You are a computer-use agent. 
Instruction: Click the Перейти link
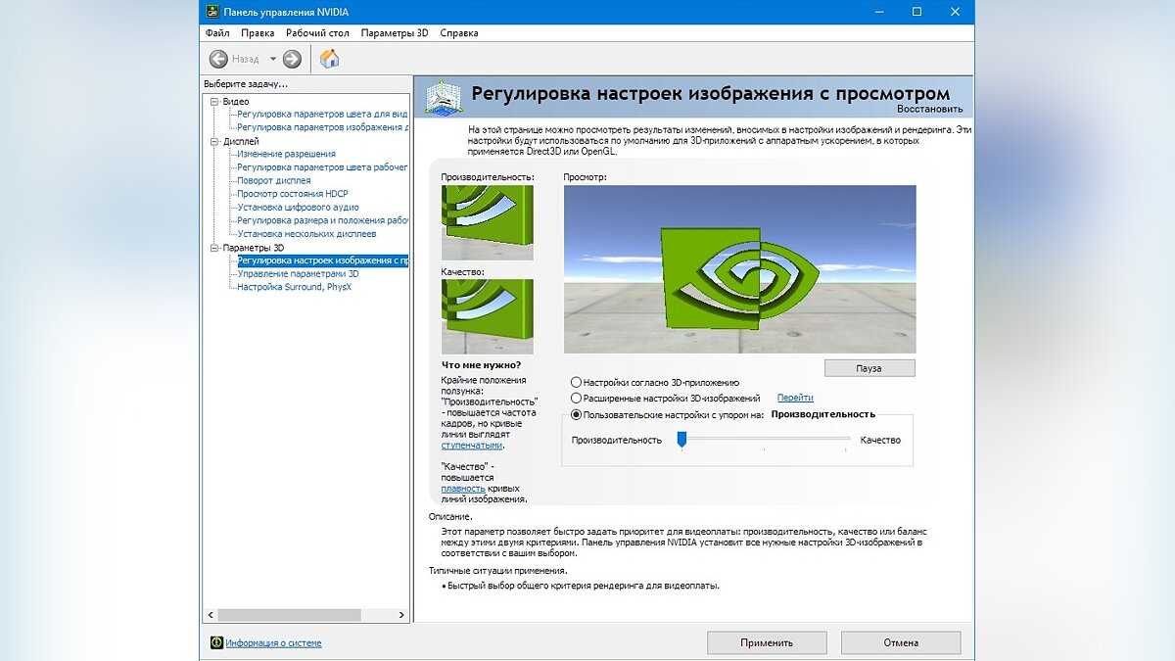pos(795,399)
